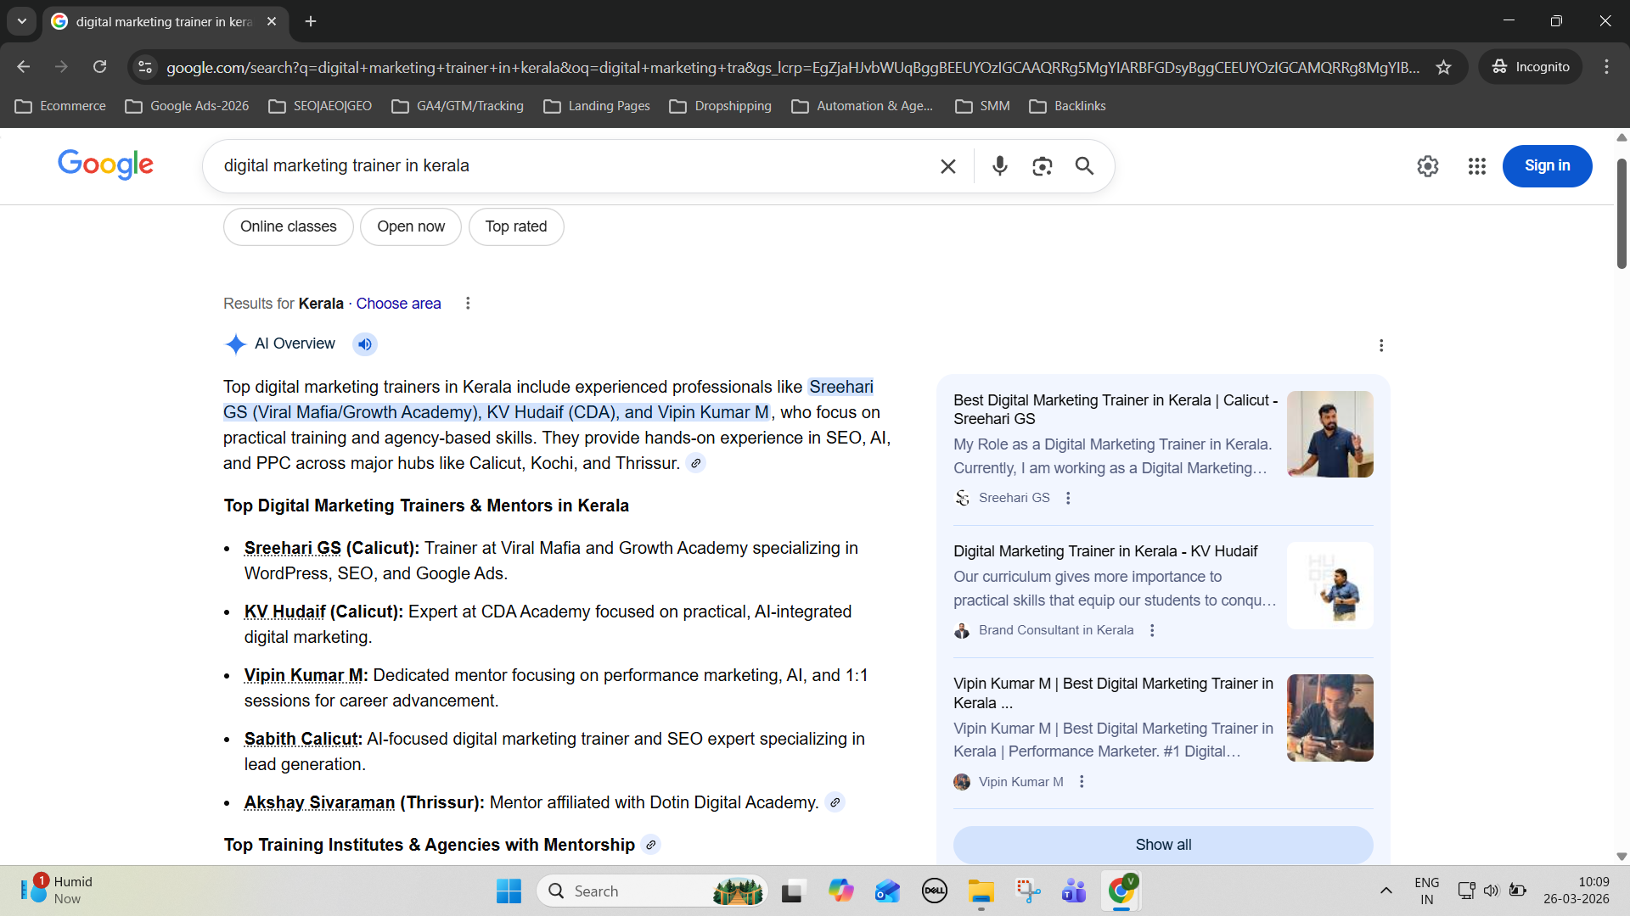1630x916 pixels.
Task: Open Vipin Kumar M link in list
Action: [304, 675]
